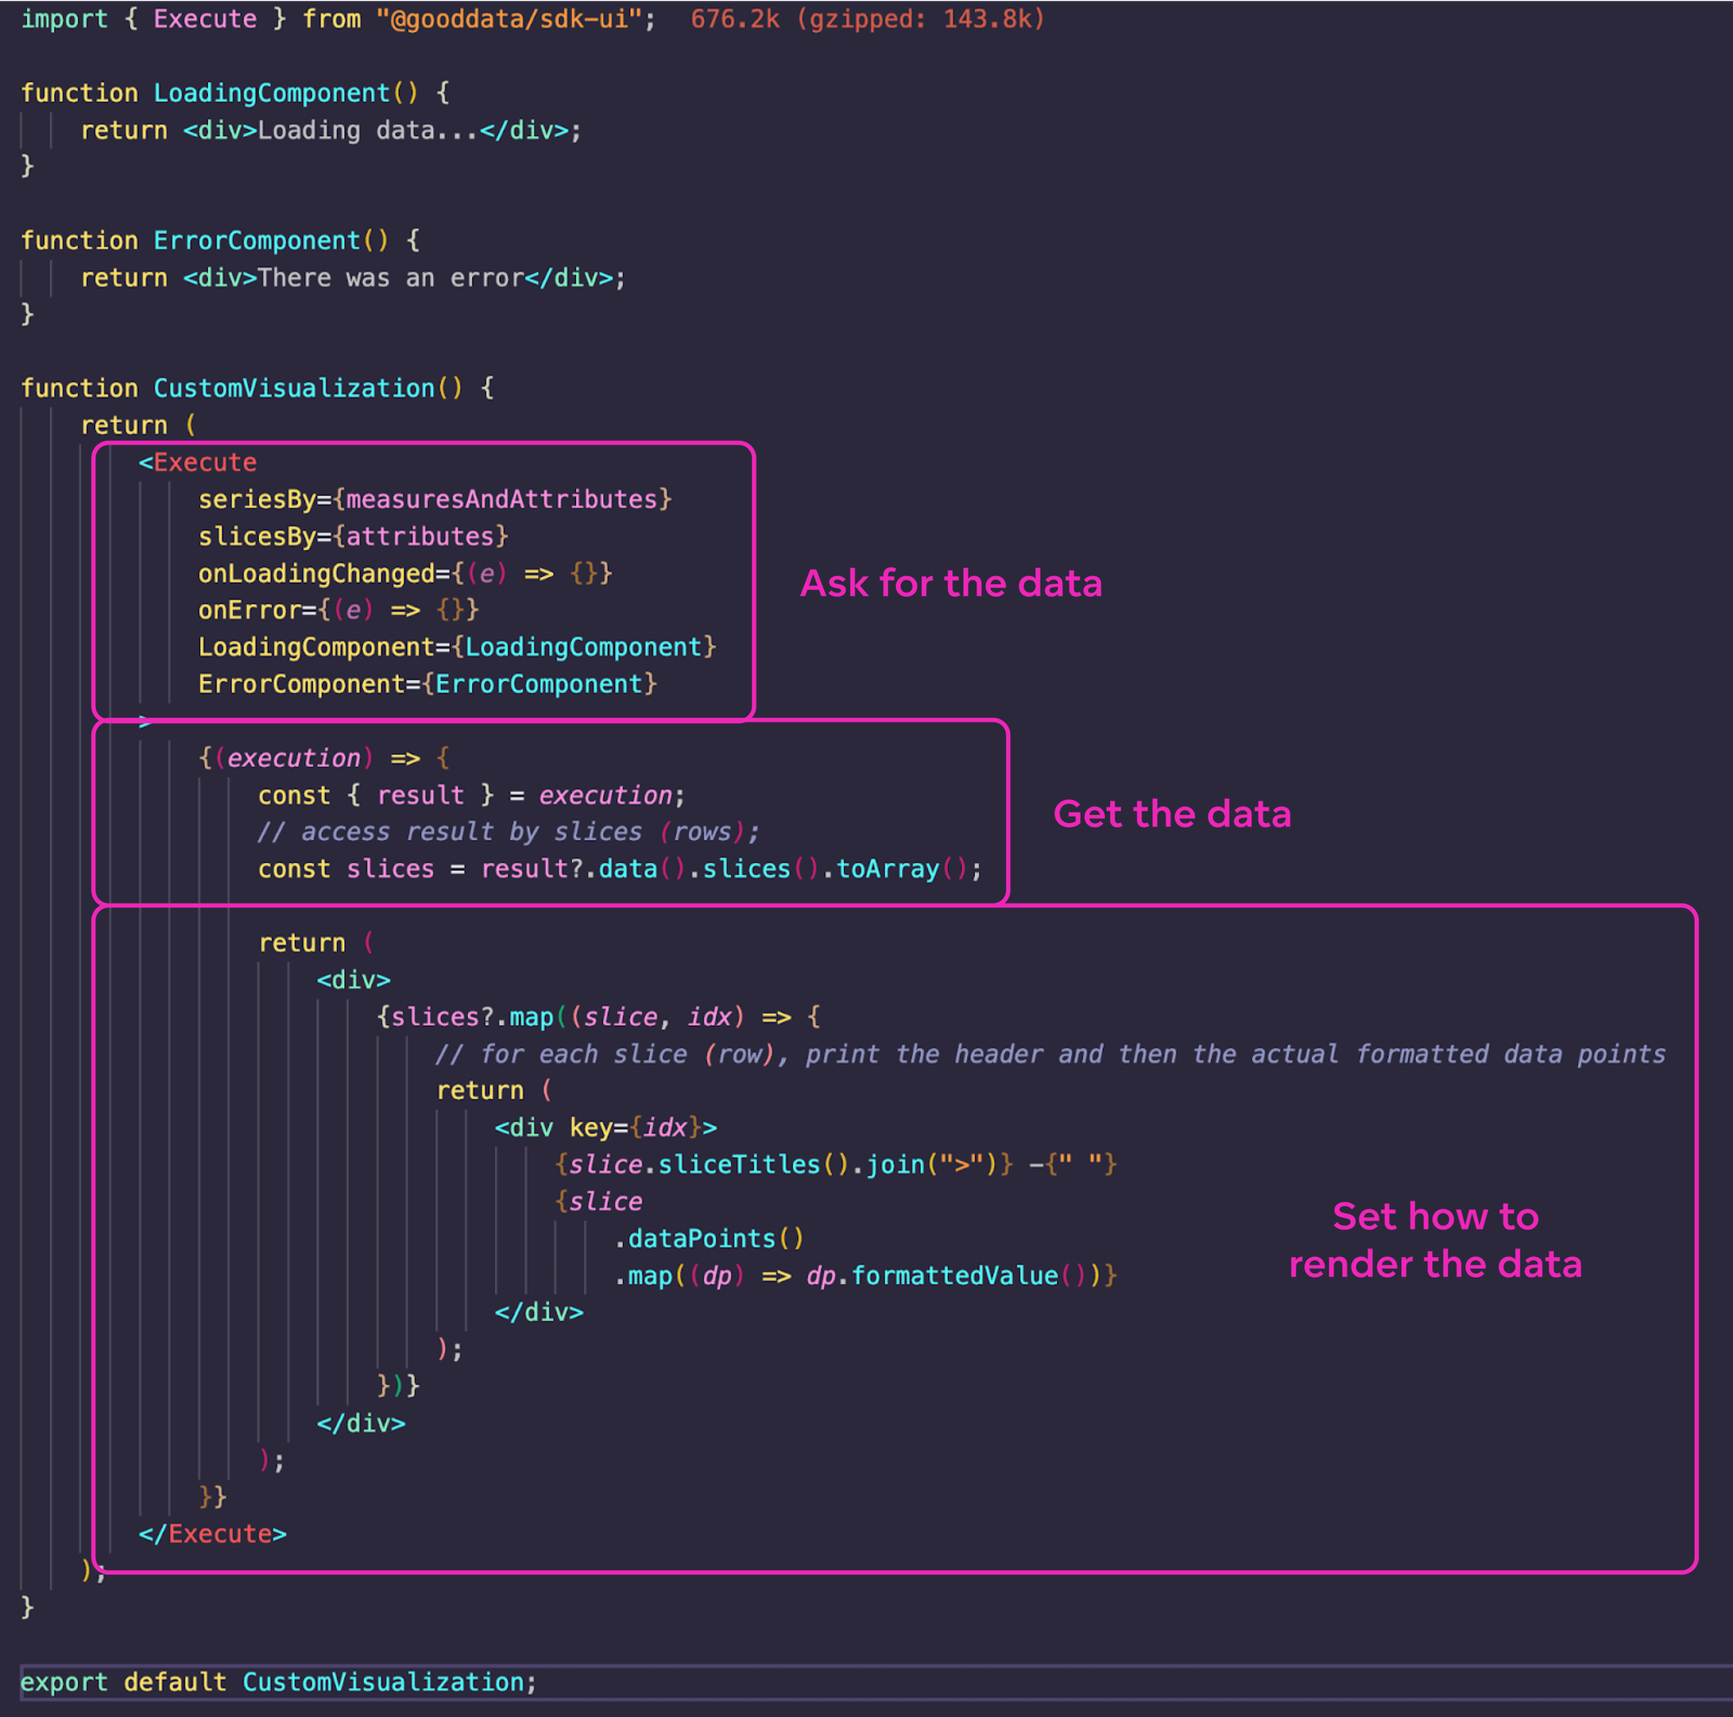Select the toArray method call
1733x1717 pixels.
click(x=886, y=868)
